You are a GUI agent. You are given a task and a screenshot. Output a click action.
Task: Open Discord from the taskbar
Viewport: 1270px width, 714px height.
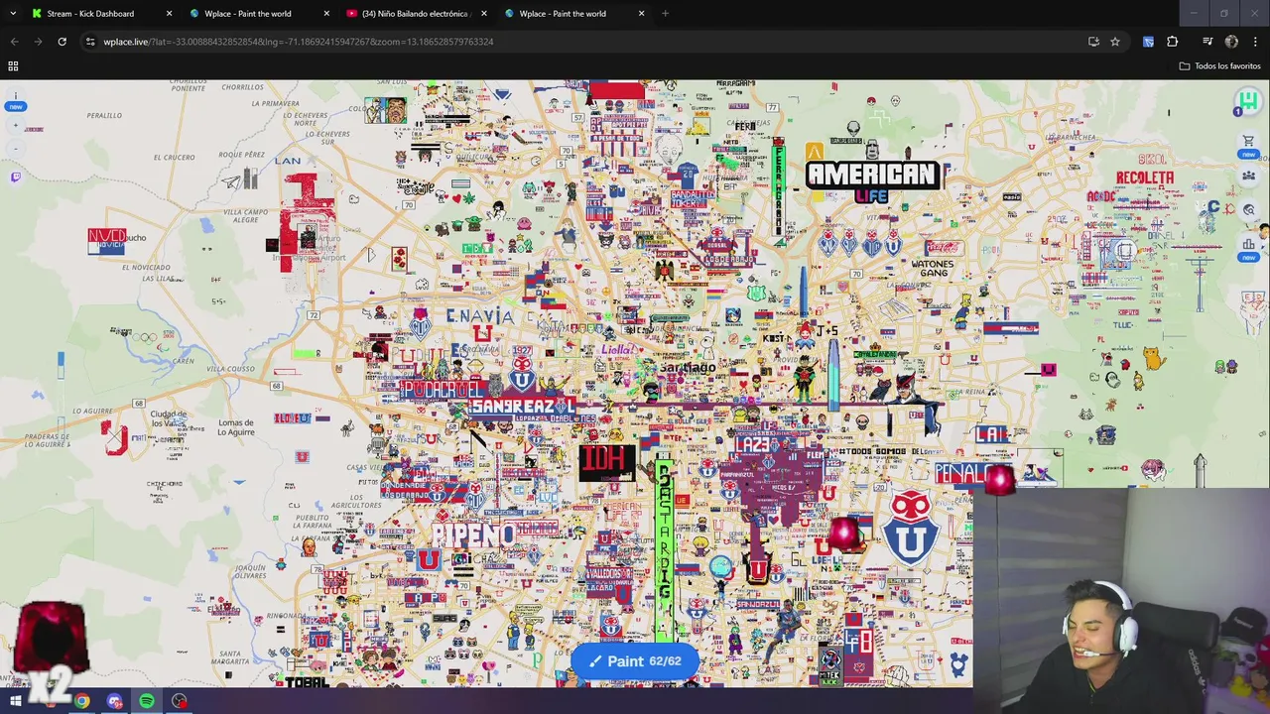tap(114, 701)
